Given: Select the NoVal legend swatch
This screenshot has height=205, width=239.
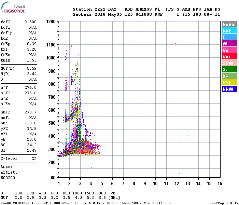Looking at the screenshot, I should (229, 24).
